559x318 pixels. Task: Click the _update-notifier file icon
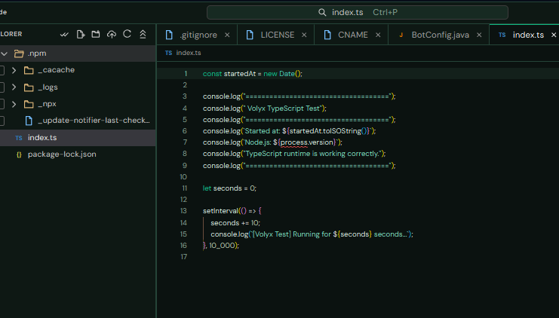pyautogui.click(x=29, y=121)
